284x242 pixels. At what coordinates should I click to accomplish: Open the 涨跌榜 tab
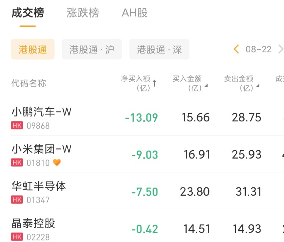tap(83, 13)
